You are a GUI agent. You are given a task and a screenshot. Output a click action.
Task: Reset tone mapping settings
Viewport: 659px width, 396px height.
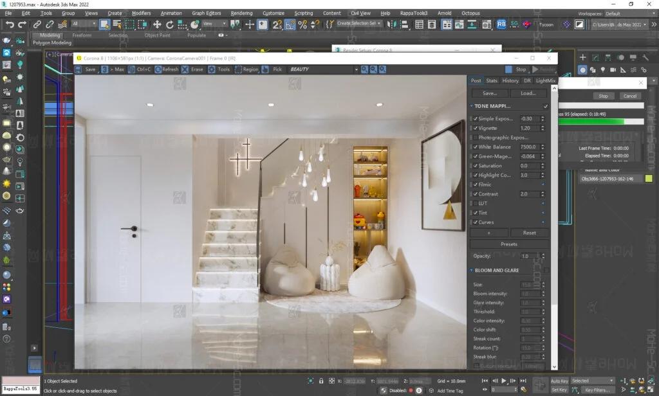[530, 233]
